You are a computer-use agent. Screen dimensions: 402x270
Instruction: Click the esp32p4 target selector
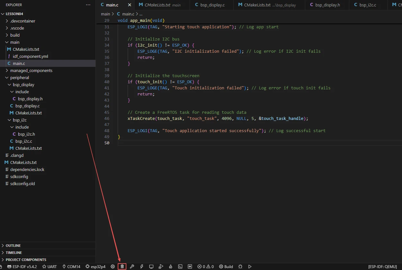tap(95, 266)
